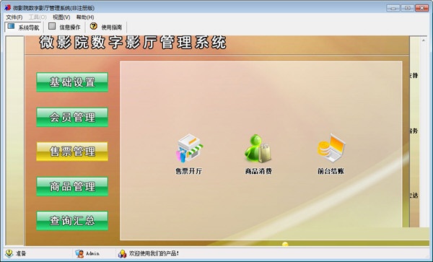Click the 欢迎使用我们的产品! status text
The height and width of the screenshot is (262, 433).
(x=154, y=253)
